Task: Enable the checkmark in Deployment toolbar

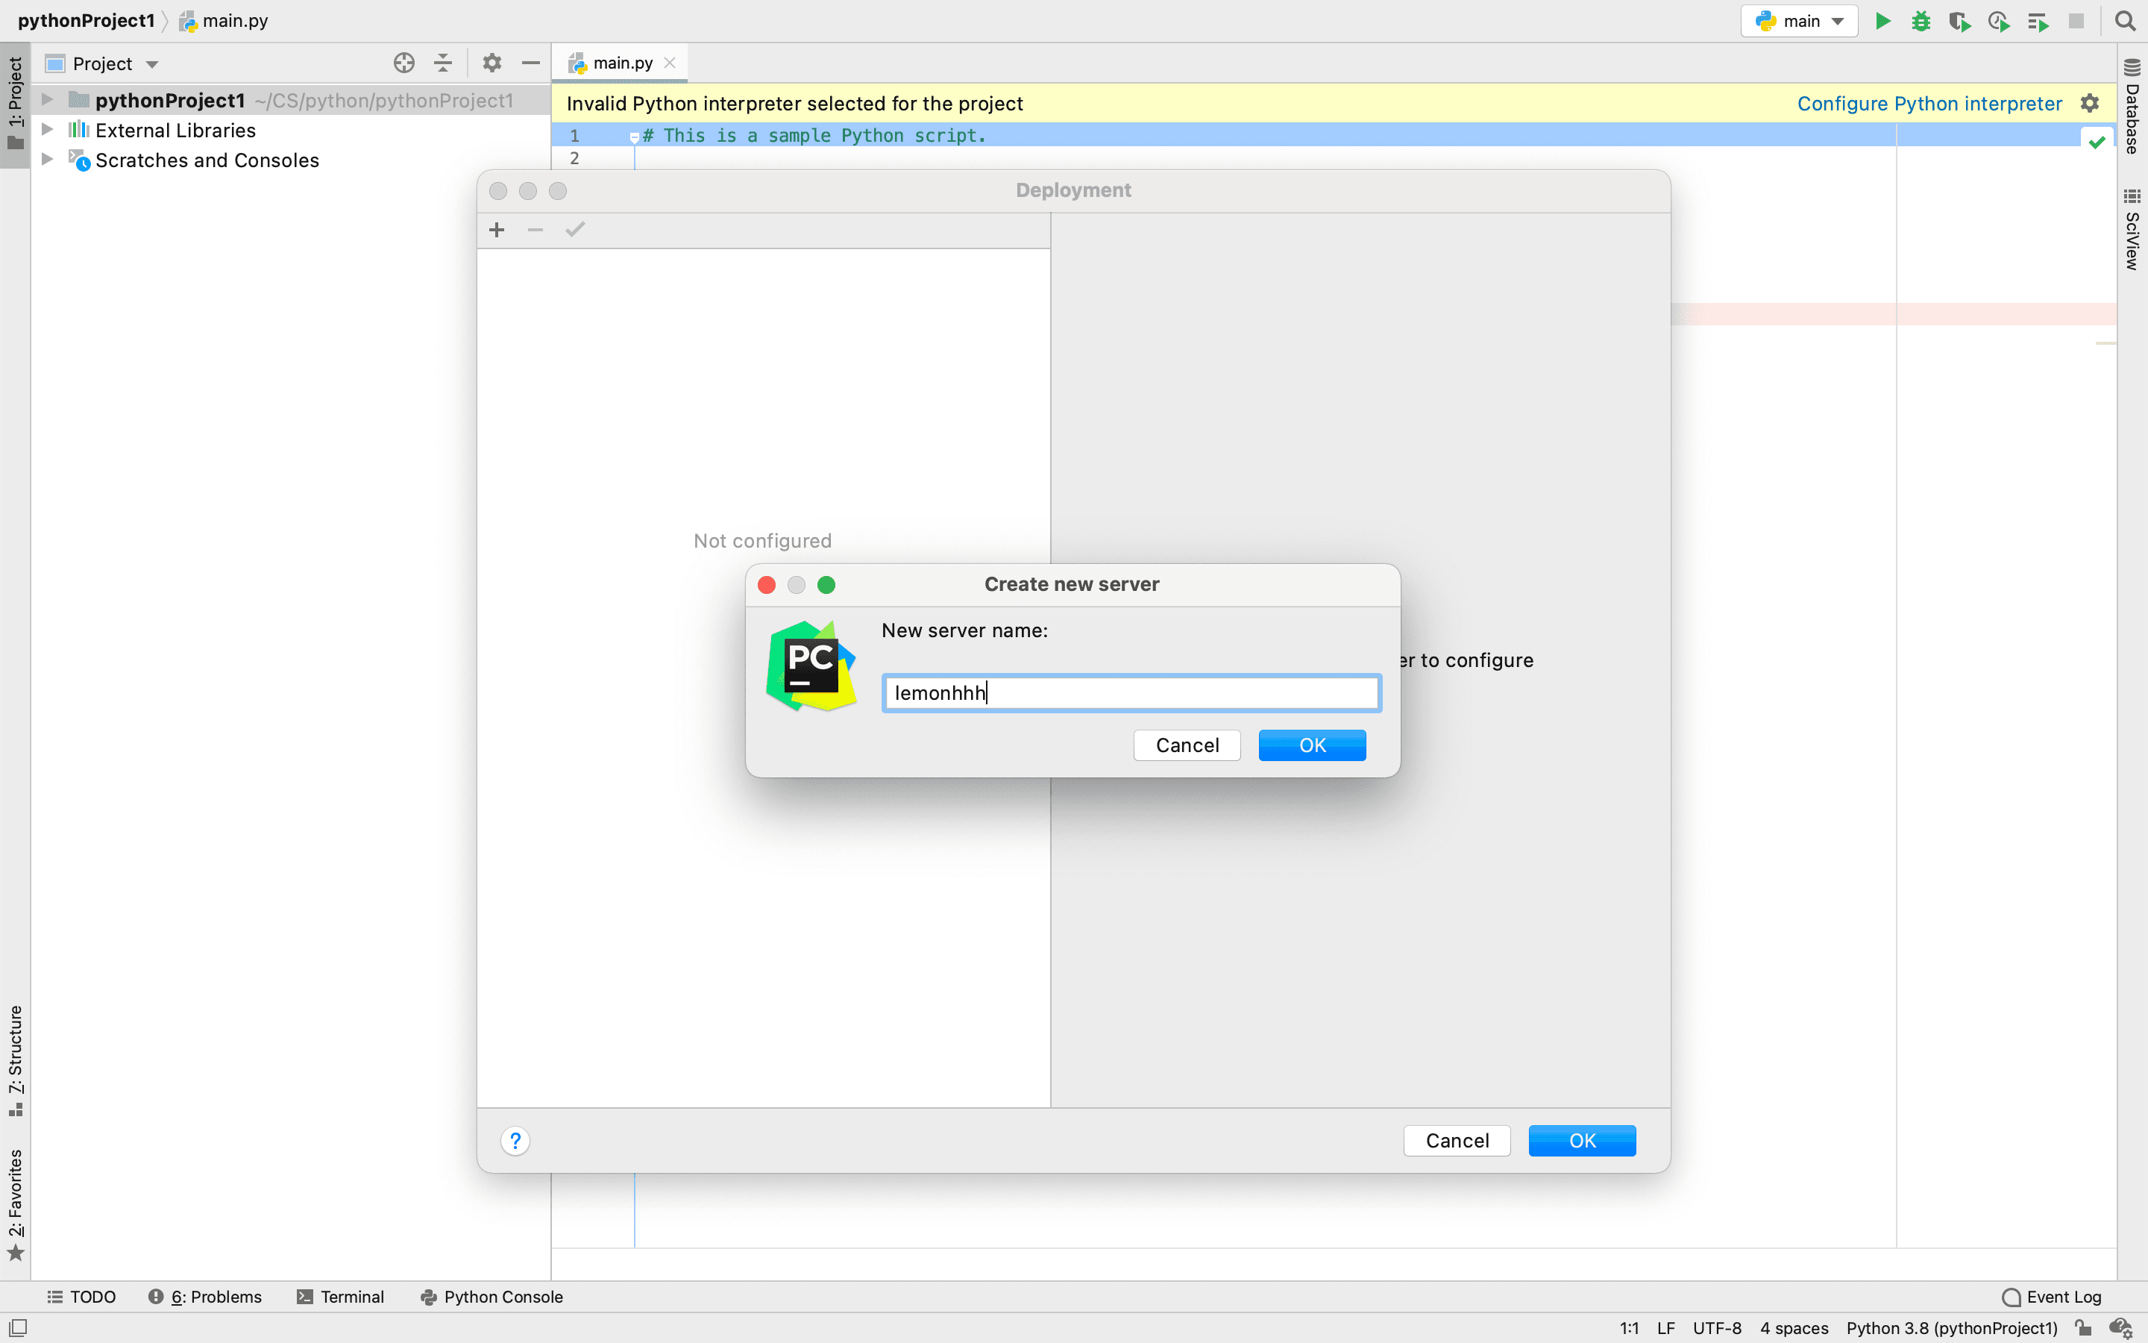Action: pyautogui.click(x=575, y=231)
